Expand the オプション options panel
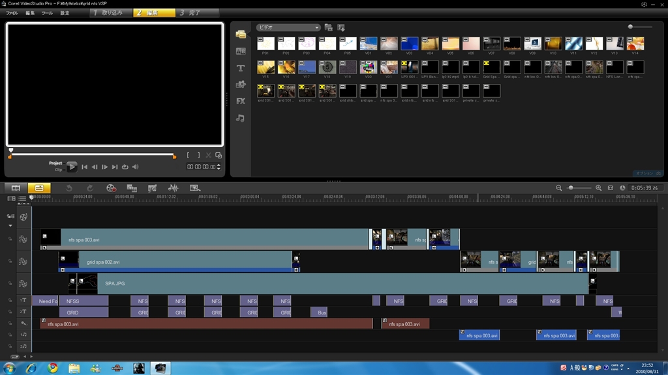This screenshot has height=375, width=668. point(648,174)
